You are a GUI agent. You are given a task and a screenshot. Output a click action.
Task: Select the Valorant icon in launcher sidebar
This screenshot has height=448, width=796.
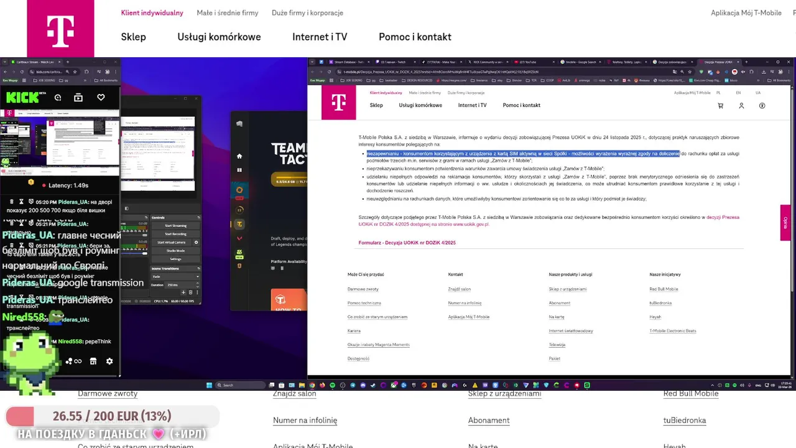pos(239,238)
